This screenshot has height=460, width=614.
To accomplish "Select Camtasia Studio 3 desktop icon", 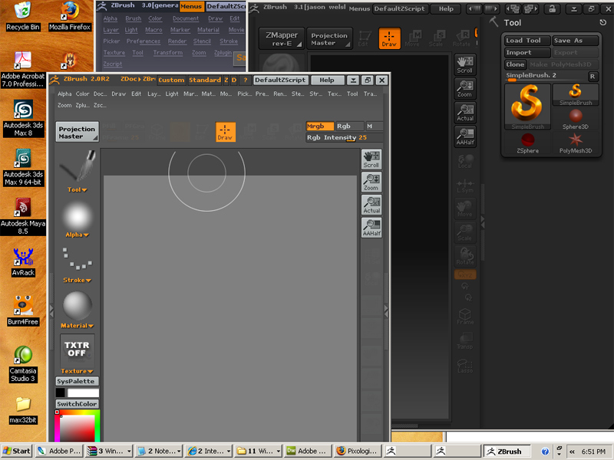I will pos(23,364).
